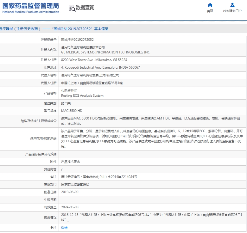Click the 注册证编号 label cell

[x=29, y=40]
